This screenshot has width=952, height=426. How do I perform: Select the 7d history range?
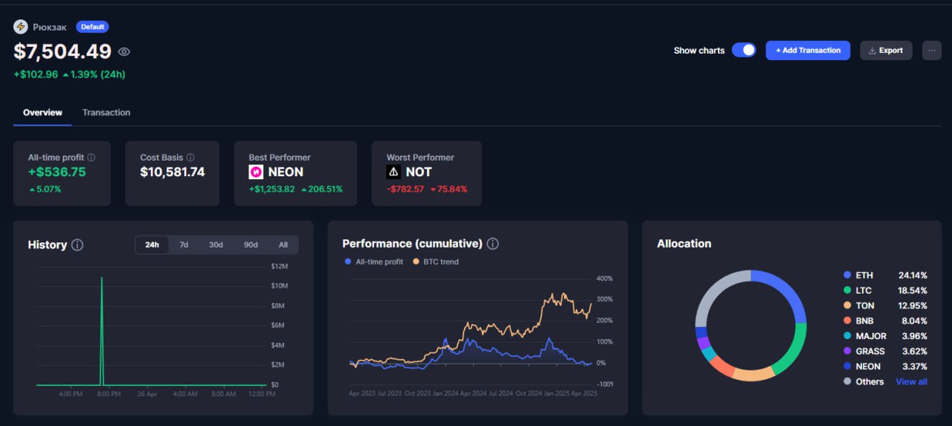coord(184,245)
